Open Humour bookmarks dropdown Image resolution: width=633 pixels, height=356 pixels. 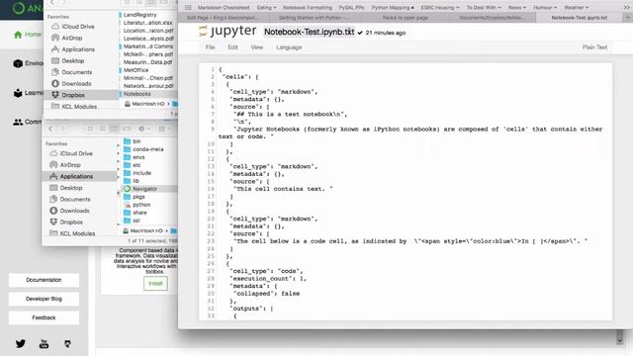tap(545, 7)
